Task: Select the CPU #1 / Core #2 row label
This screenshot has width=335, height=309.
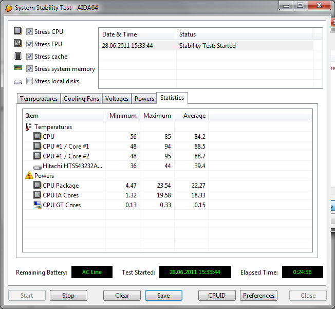Action: pos(66,156)
